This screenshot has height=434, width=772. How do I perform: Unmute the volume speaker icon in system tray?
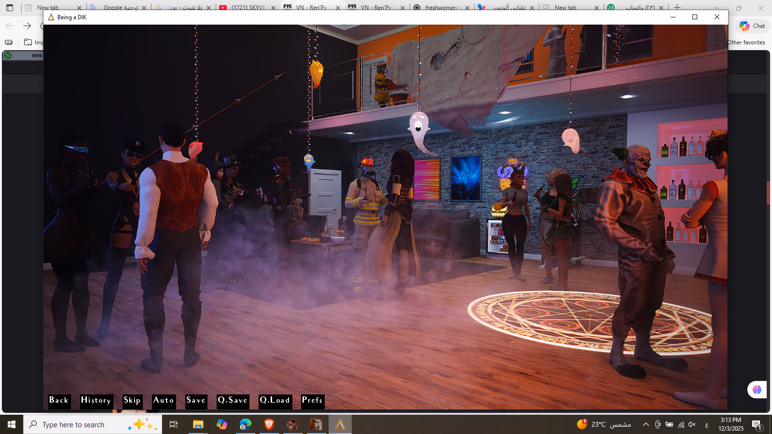point(692,424)
